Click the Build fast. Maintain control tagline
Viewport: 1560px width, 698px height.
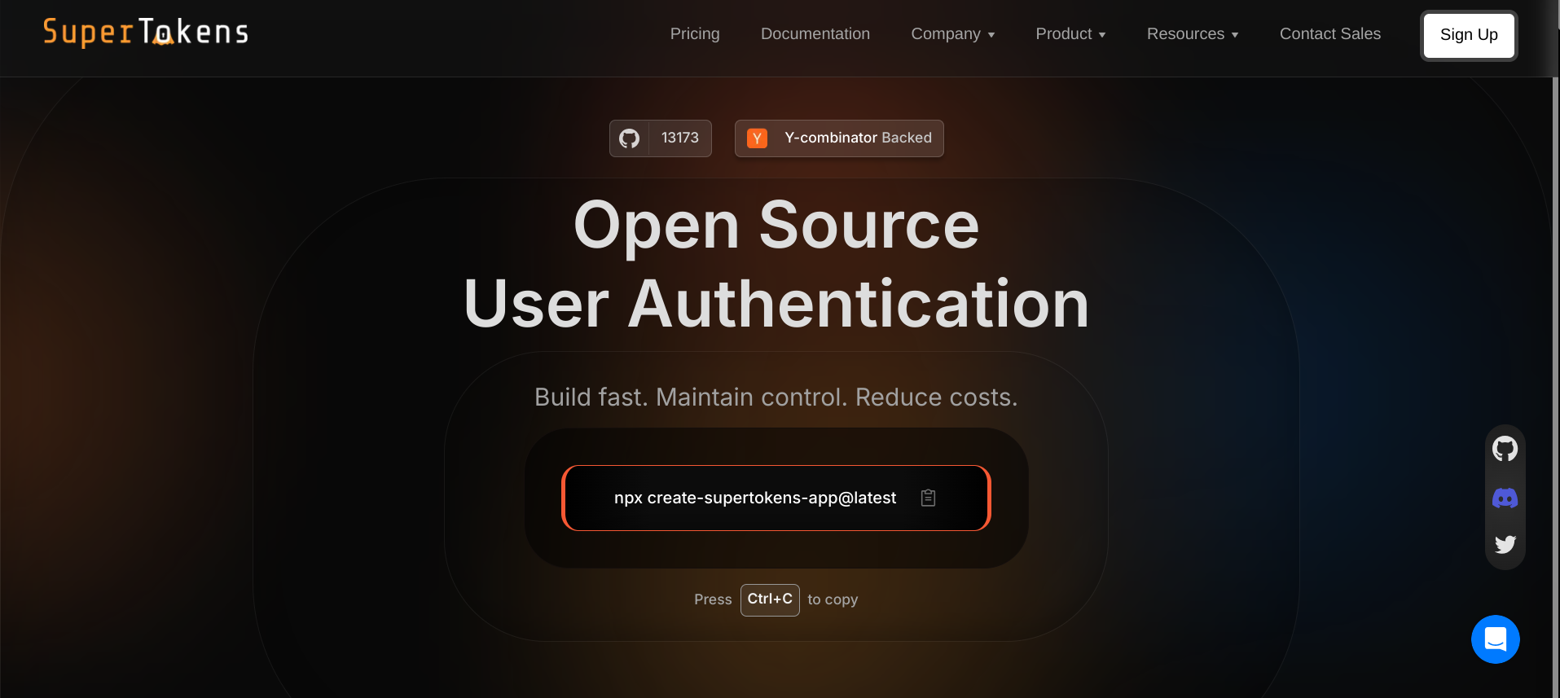[x=776, y=397]
